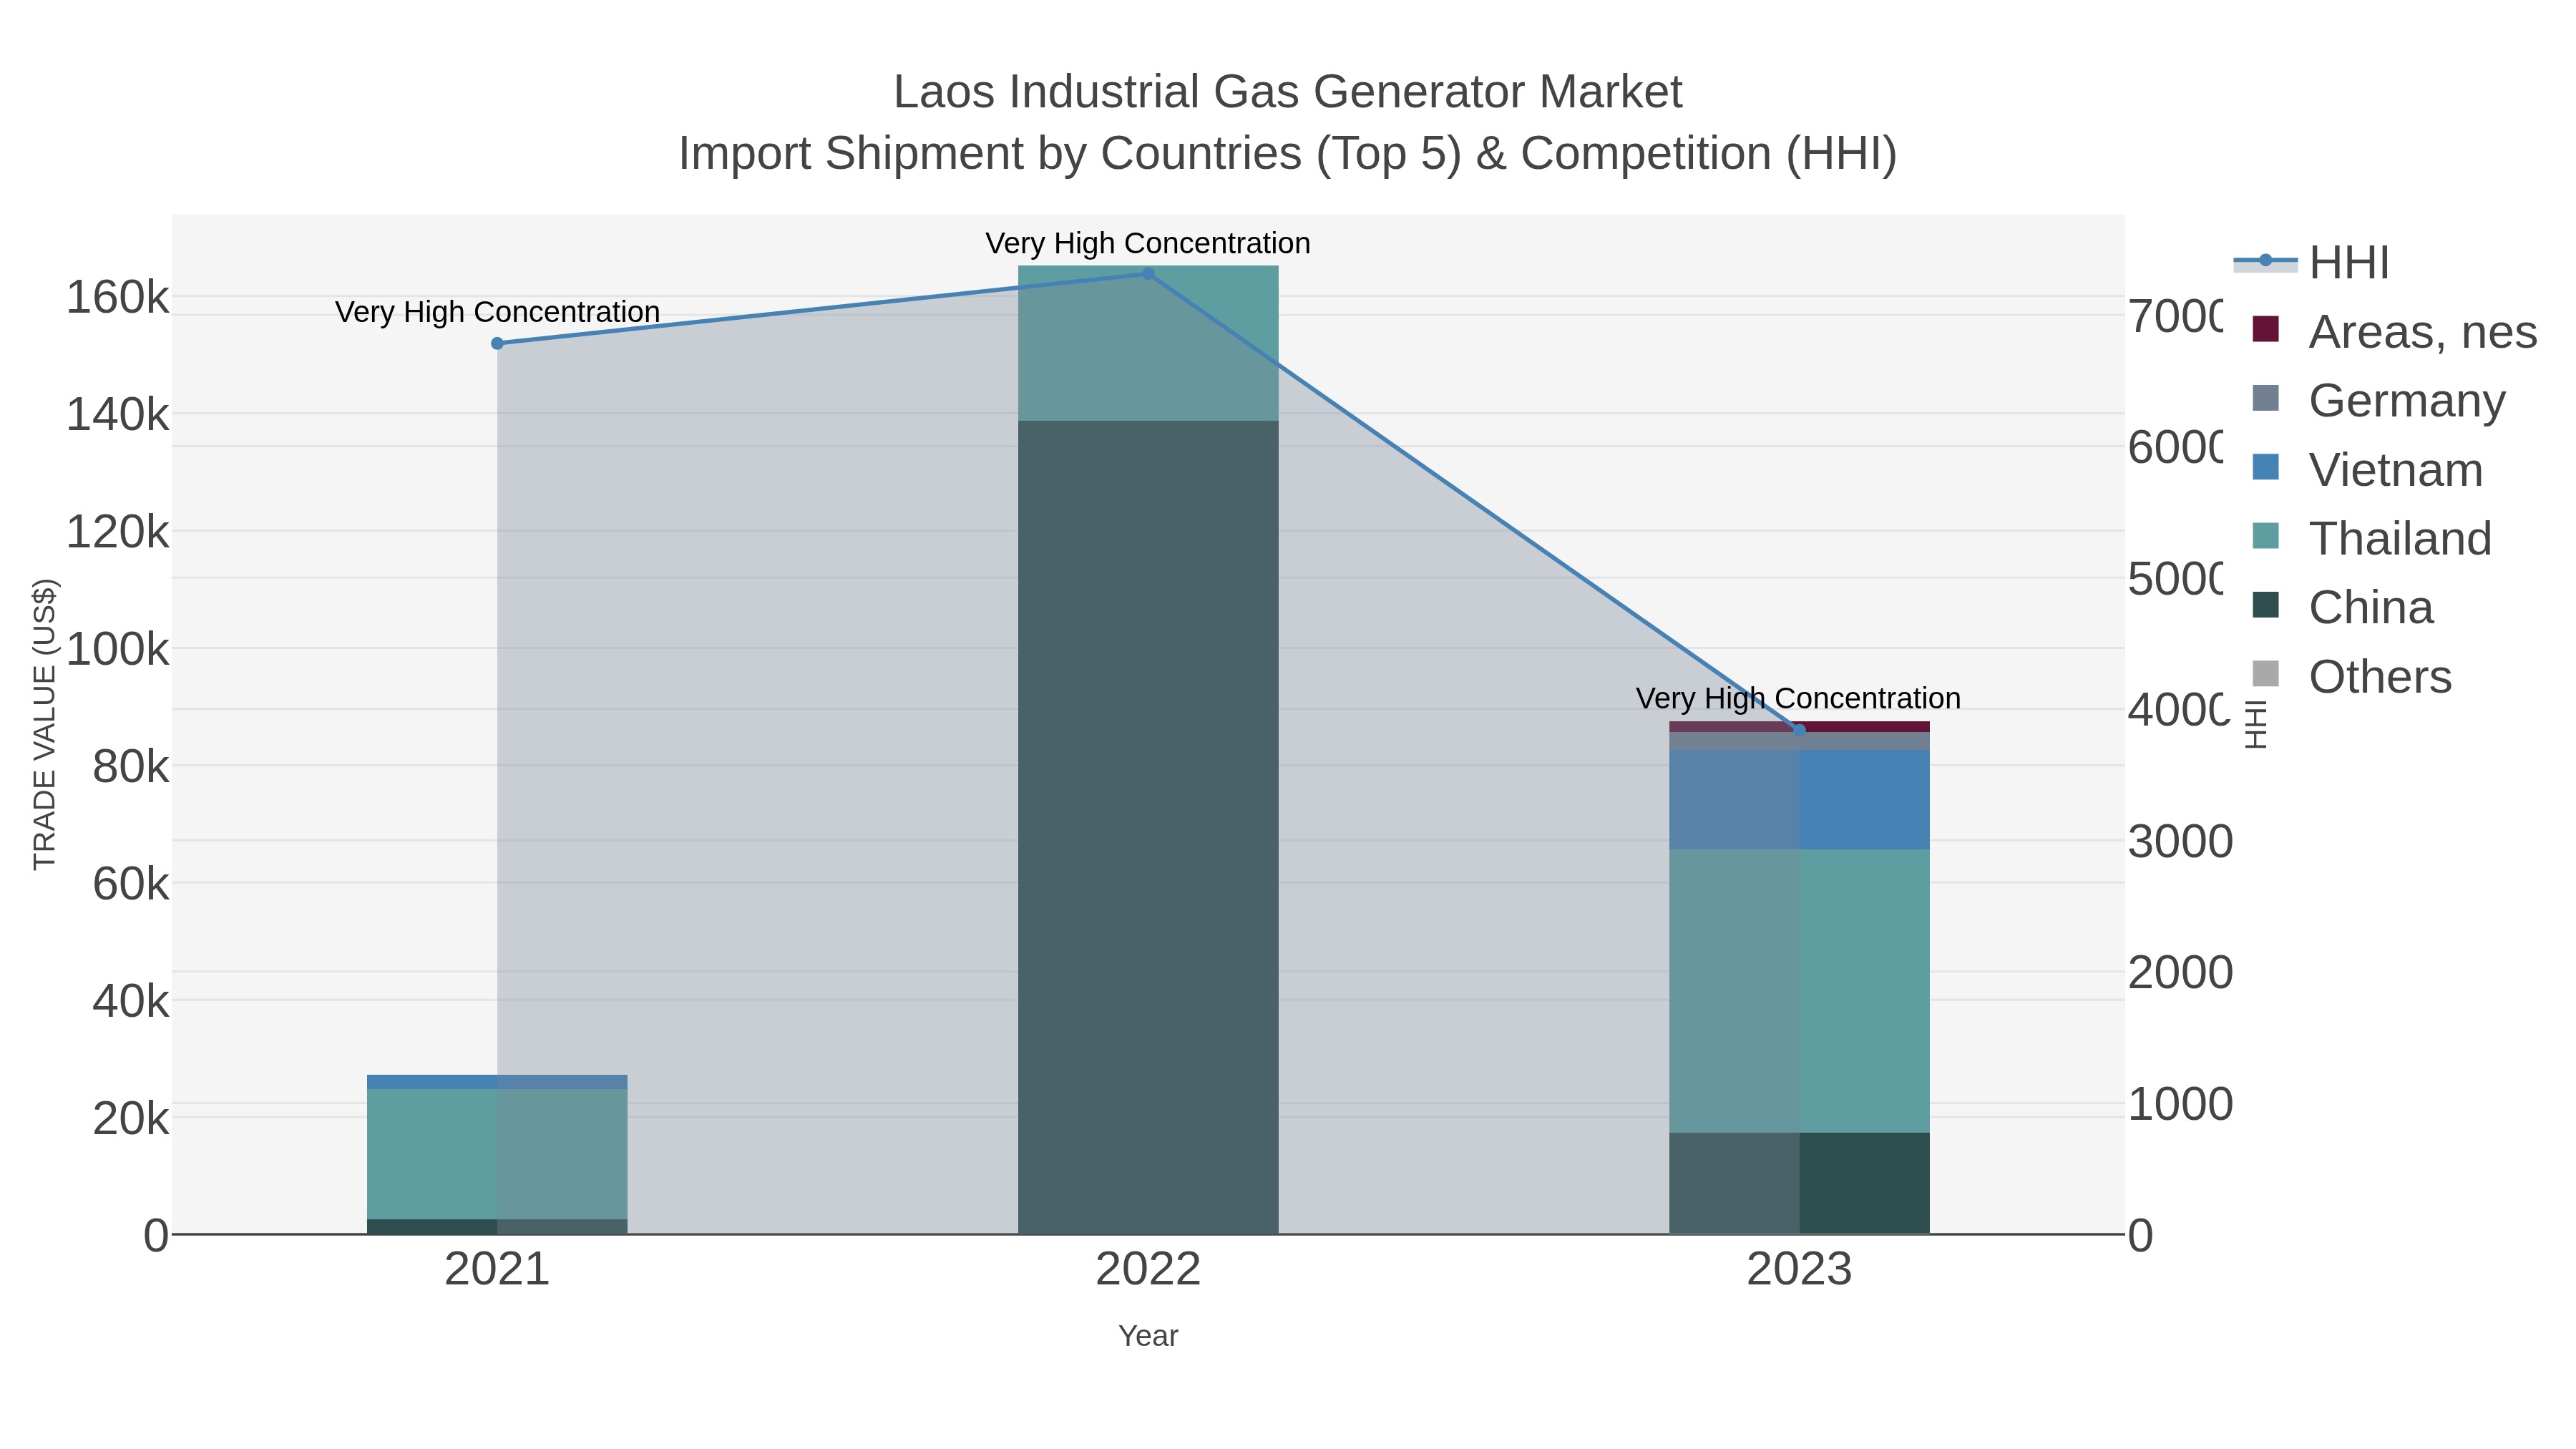Select the China bar segment in 2022
This screenshot has width=2576, height=1449.
click(1148, 827)
